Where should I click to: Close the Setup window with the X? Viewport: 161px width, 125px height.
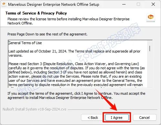pyautogui.click(x=153, y=5)
